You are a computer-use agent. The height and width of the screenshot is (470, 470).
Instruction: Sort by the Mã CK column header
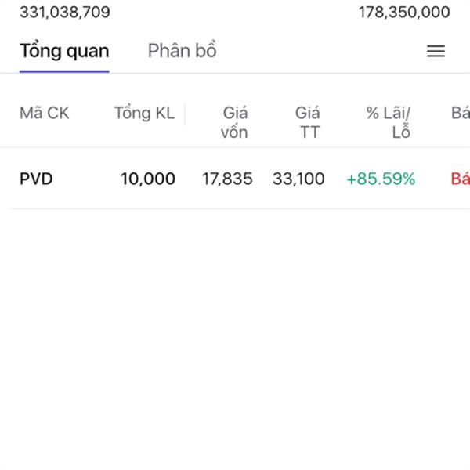point(44,113)
